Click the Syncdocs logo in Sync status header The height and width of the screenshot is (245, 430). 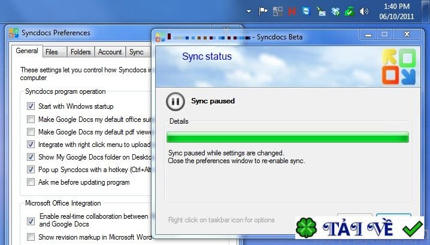pyautogui.click(x=399, y=67)
